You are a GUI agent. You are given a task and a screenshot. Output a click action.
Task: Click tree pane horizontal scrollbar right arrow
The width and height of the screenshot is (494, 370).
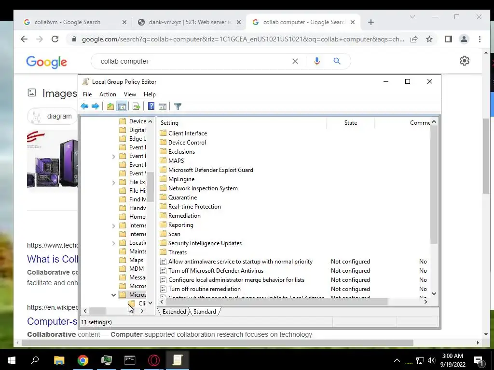142,311
